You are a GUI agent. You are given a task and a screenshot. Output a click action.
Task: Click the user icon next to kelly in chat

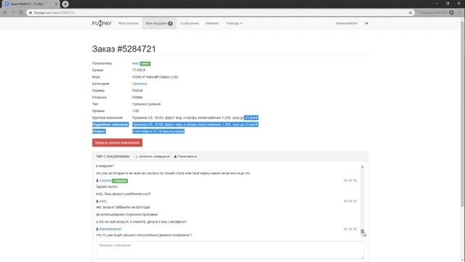coord(97,201)
